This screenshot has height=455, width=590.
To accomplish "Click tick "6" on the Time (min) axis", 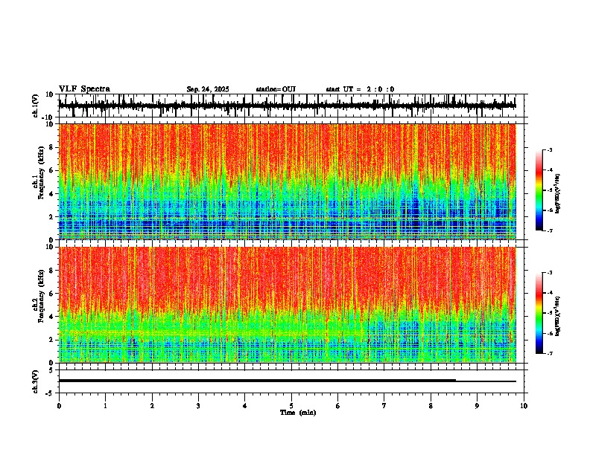I will 338,406.
